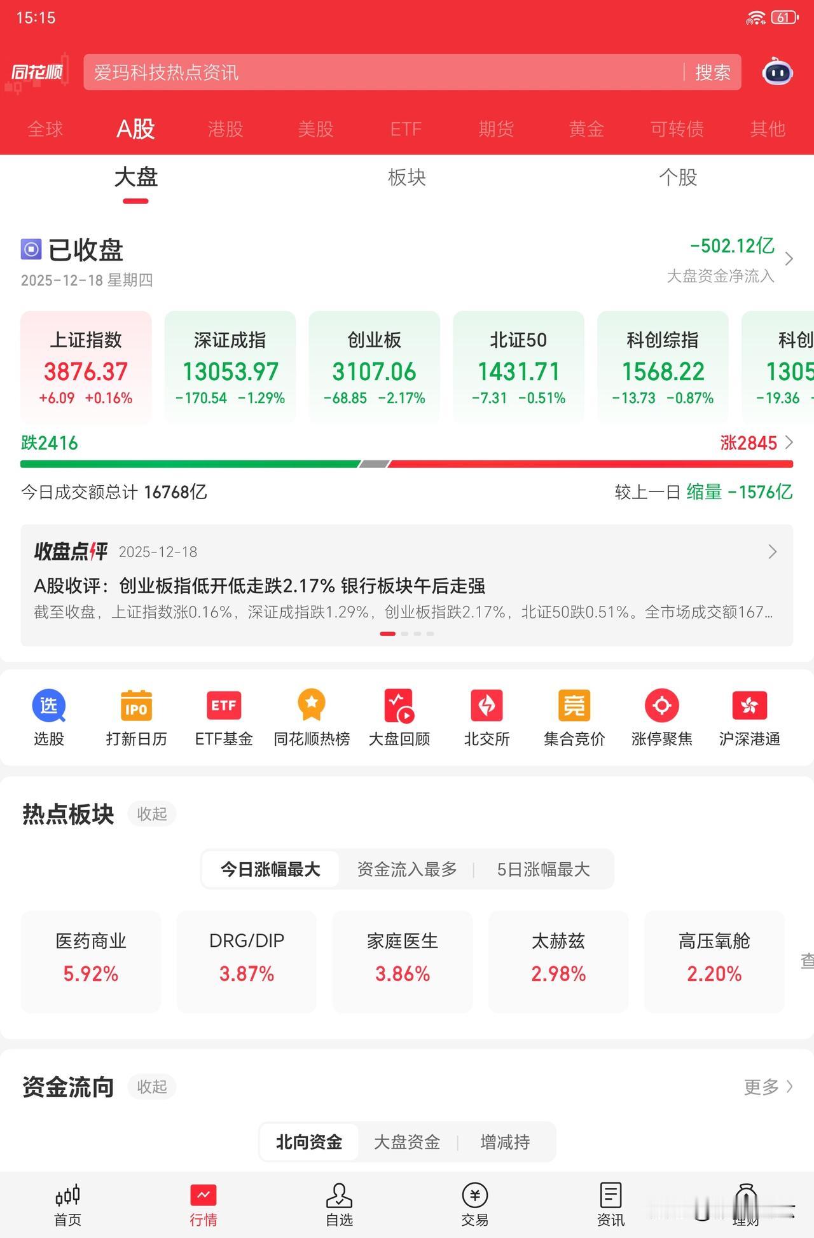Go to 首页 in the bottom bar
Screen dimensions: 814x1238
[x=68, y=1205]
